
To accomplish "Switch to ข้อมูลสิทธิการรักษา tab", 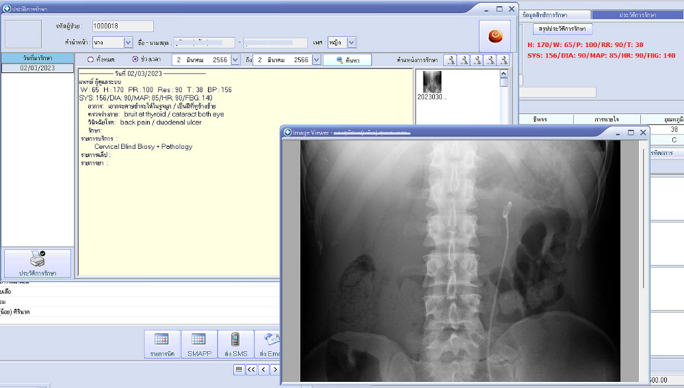I will pyautogui.click(x=555, y=15).
